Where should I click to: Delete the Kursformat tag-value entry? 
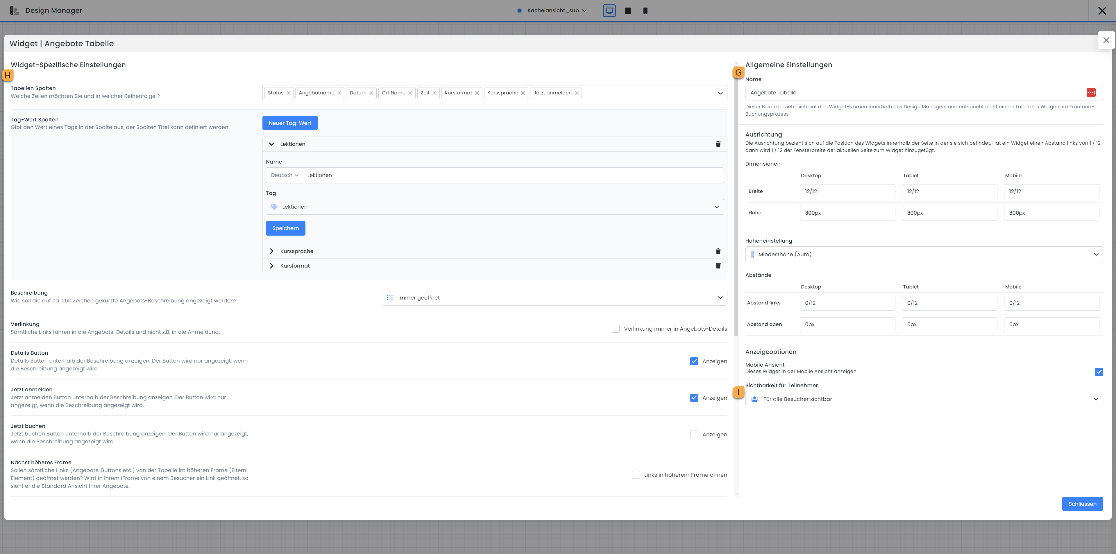click(718, 266)
